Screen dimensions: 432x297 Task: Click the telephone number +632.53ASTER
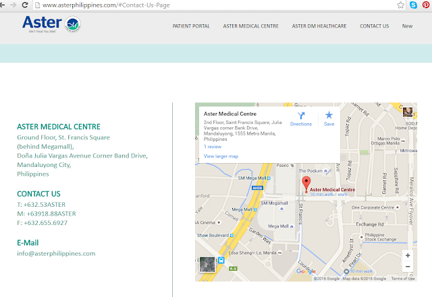45,205
